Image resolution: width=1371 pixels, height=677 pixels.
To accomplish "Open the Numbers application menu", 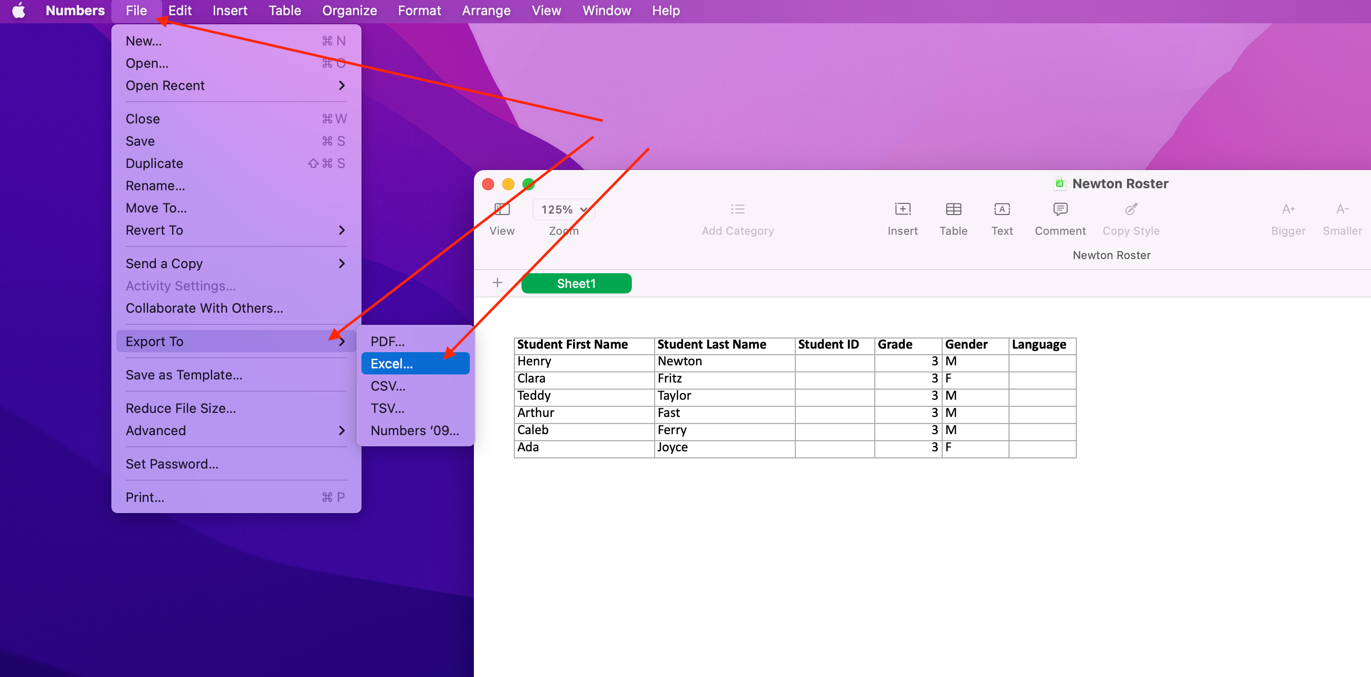I will click(x=75, y=11).
